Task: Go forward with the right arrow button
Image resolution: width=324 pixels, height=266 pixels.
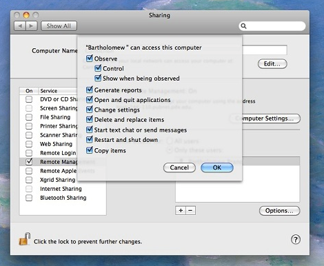Action: point(32,26)
